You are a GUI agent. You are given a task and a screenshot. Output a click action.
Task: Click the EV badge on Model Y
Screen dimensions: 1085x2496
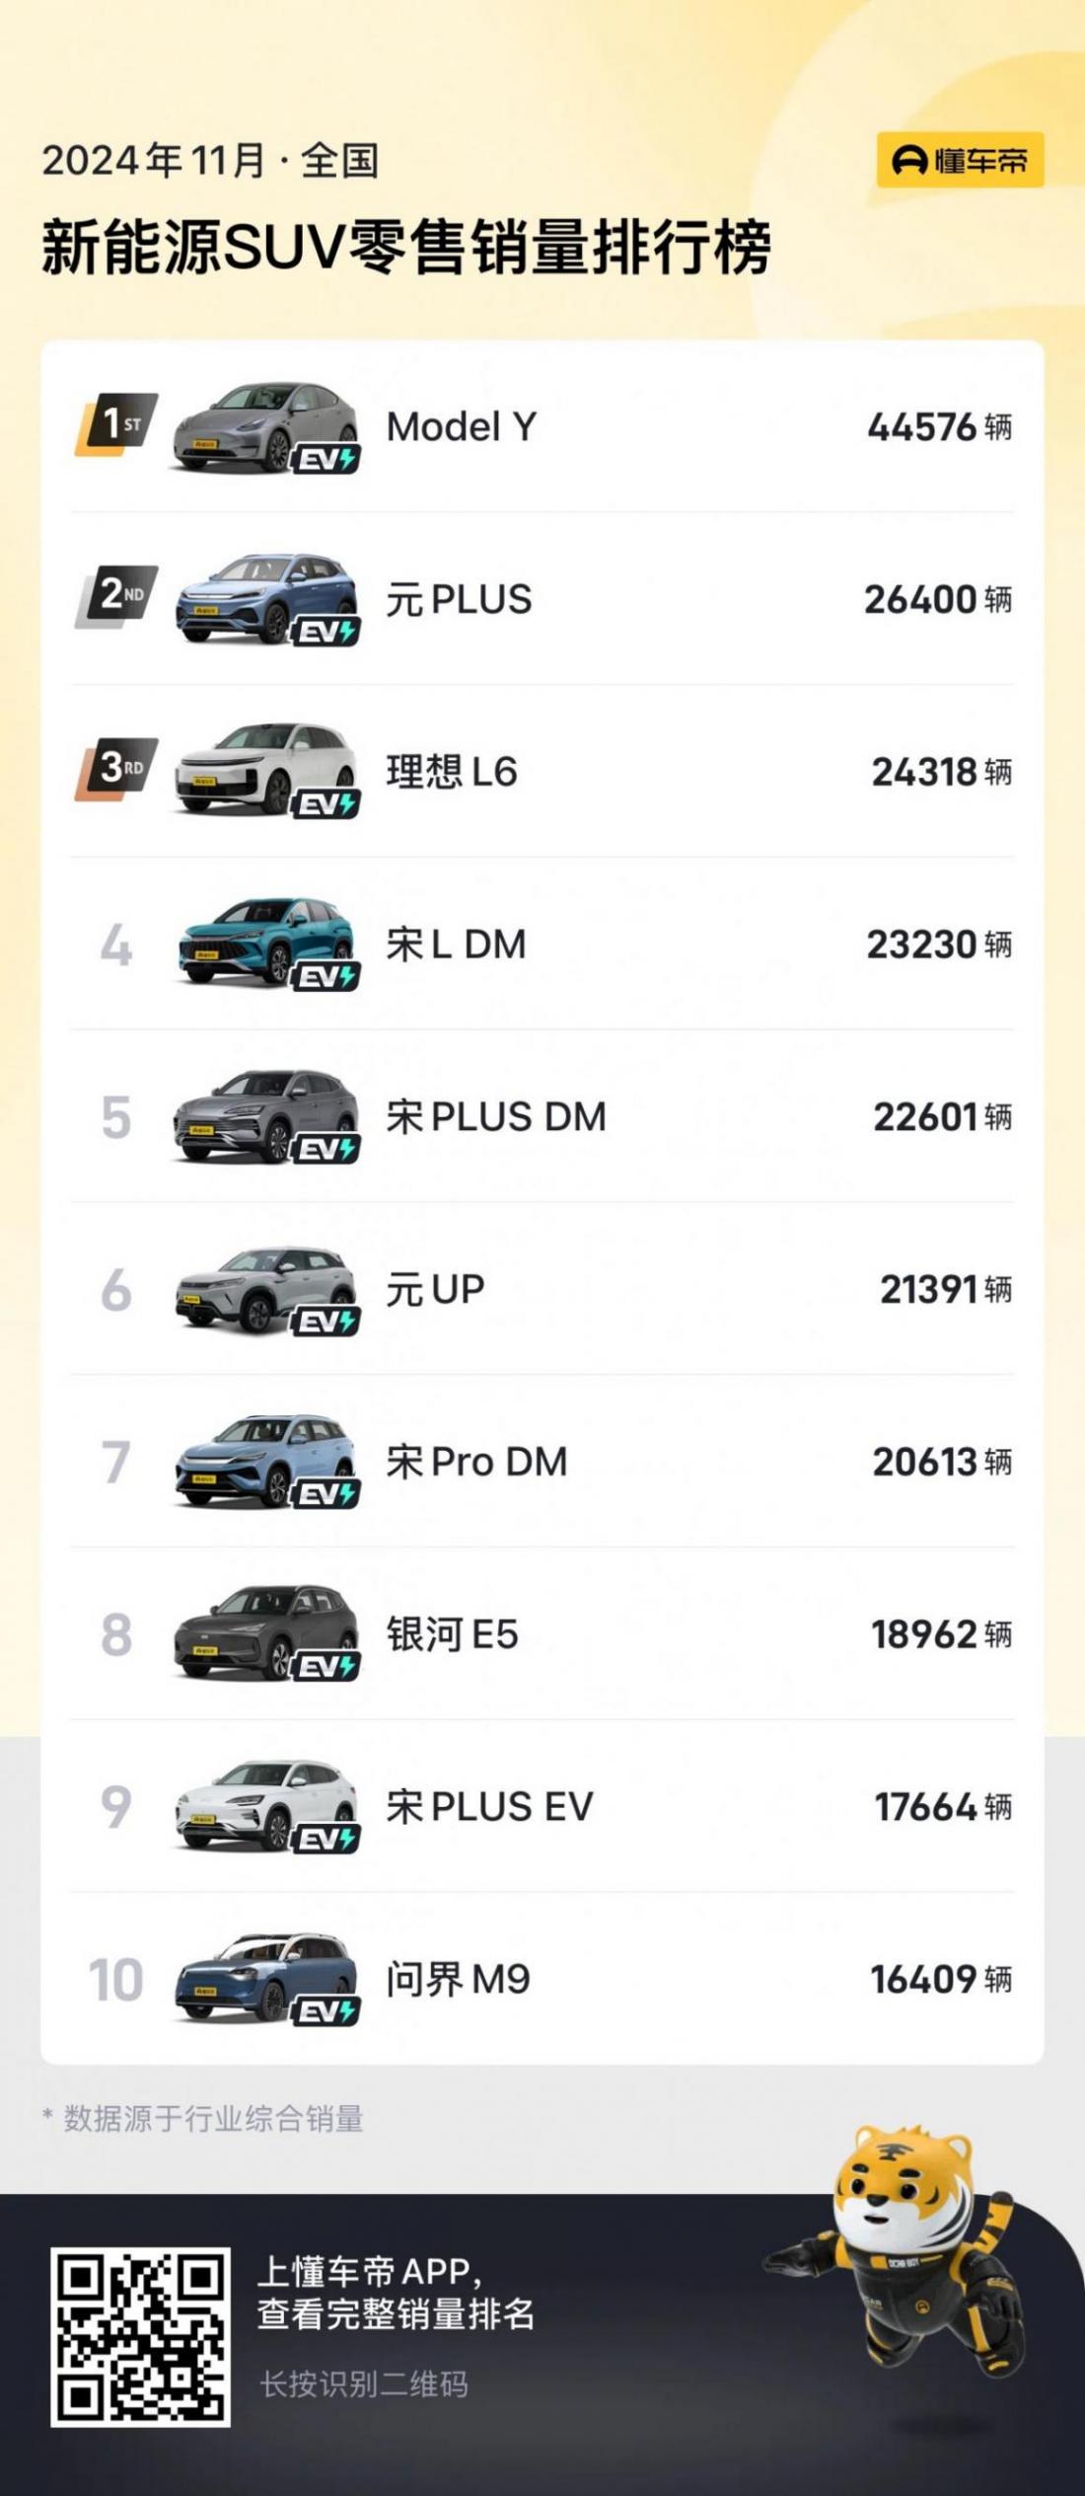click(326, 459)
